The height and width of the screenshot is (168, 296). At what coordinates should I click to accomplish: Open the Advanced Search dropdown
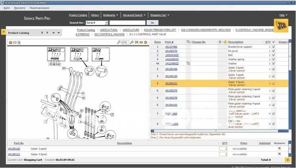[134, 15]
